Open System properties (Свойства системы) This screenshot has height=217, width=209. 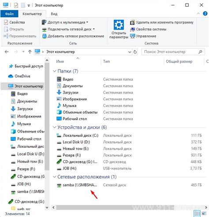tap(148, 29)
